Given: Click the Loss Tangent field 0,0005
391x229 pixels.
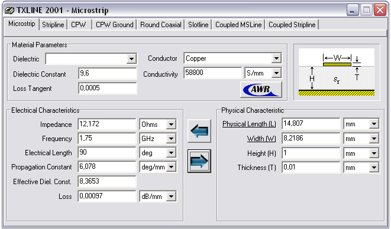Looking at the screenshot, I should click(x=108, y=88).
